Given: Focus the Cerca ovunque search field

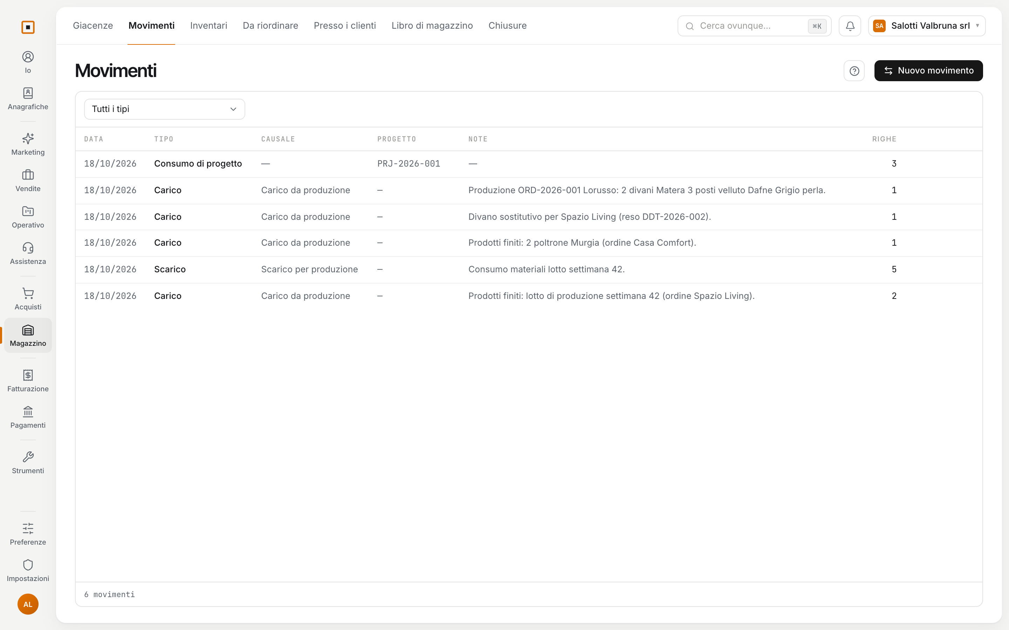Looking at the screenshot, I should pyautogui.click(x=754, y=26).
